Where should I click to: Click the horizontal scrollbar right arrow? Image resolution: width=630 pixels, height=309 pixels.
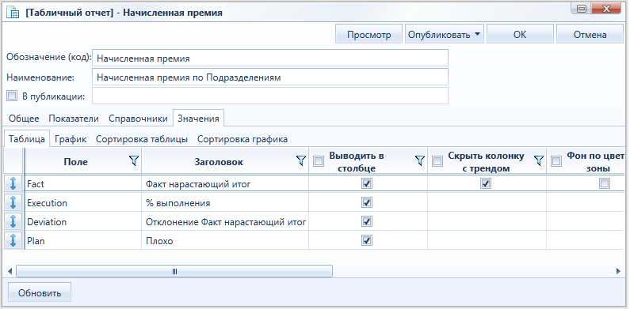[x=619, y=271]
